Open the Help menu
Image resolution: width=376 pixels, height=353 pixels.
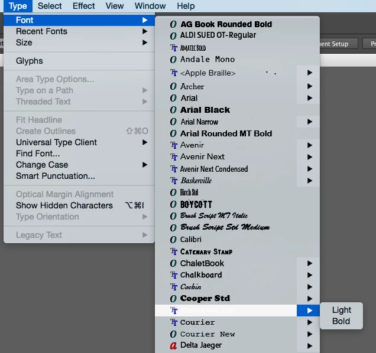click(x=186, y=6)
